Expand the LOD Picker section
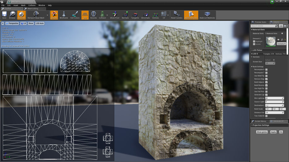Image resolution: width=289 pixels, height=162 pixels. [x=252, y=50]
